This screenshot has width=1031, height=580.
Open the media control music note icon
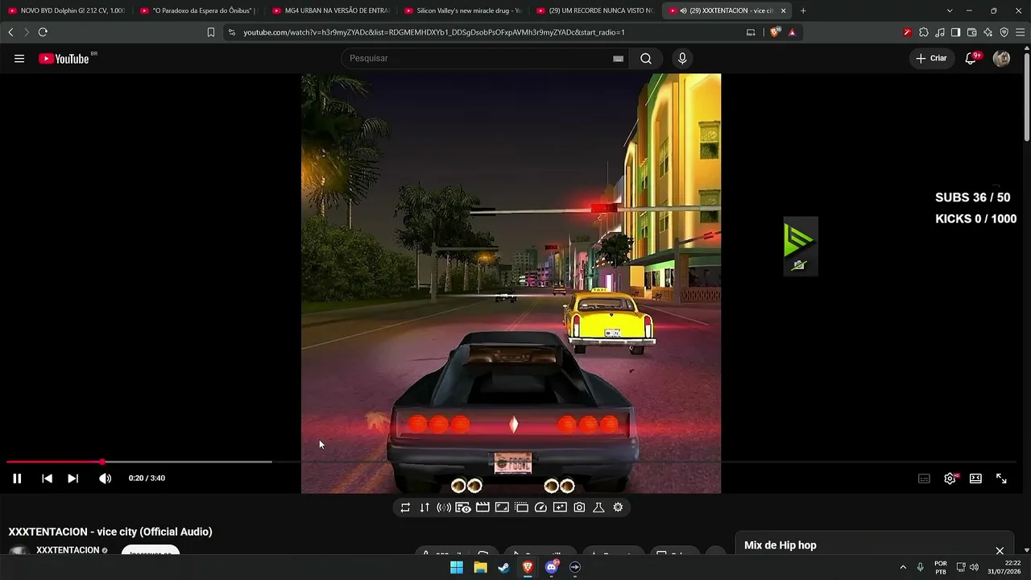click(x=940, y=32)
